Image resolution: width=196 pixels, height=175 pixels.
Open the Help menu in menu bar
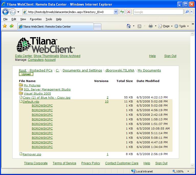coord(59,19)
